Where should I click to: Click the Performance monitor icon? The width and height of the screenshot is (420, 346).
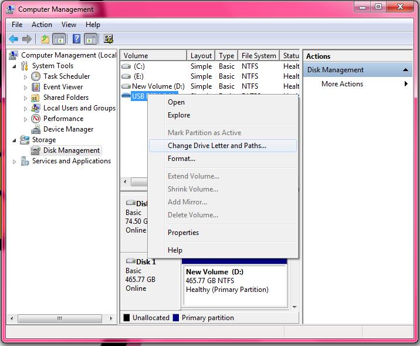pos(36,119)
